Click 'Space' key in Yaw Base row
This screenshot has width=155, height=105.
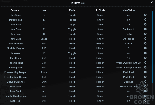coord(44,39)
